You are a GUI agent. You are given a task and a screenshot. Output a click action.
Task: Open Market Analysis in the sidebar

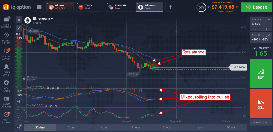pyautogui.click(x=6, y=102)
